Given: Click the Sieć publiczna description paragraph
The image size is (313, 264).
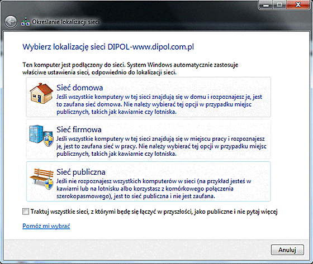Looking at the screenshot, I should (x=154, y=189).
